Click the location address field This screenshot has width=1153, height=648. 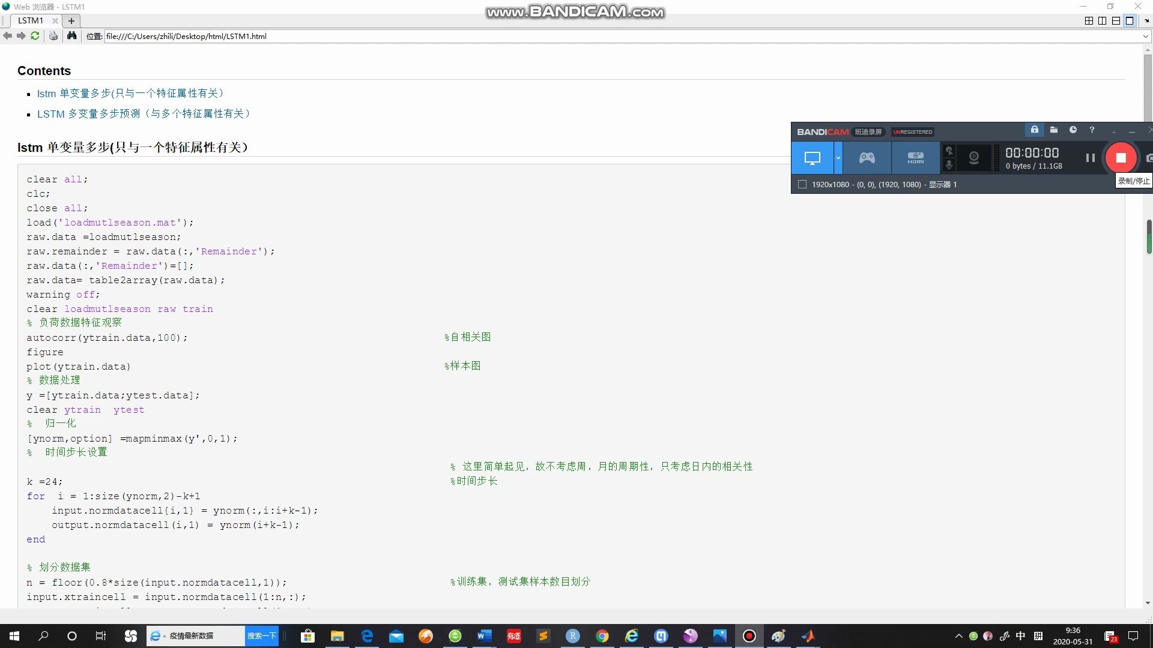coord(622,36)
